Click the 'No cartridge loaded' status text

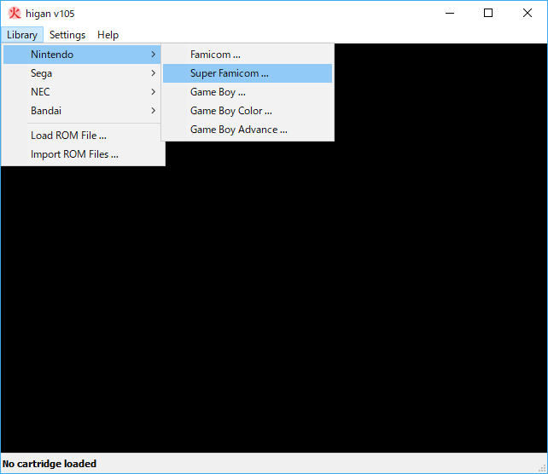[50, 464]
